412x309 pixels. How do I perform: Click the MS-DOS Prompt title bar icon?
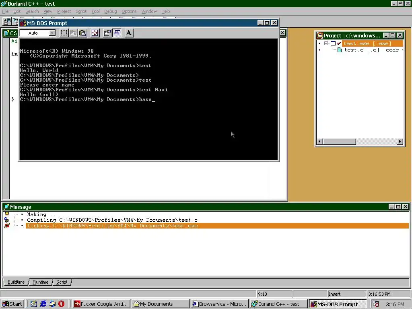[23, 23]
